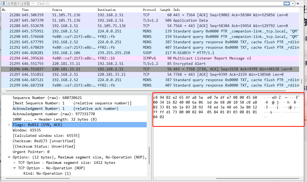Select packet 21289 MDNS standard query

point(150,31)
